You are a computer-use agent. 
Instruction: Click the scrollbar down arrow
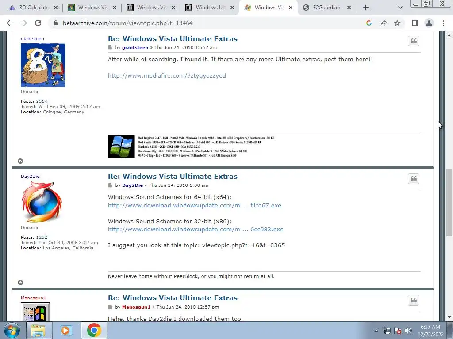(449, 318)
